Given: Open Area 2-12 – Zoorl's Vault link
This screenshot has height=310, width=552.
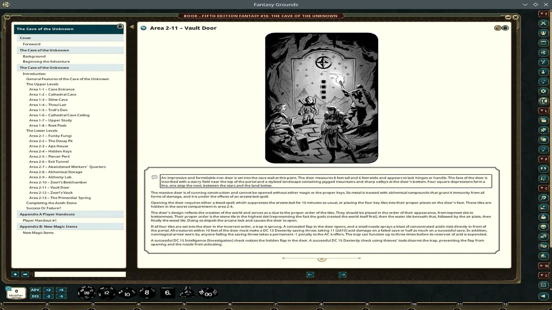Looking at the screenshot, I should point(51,192).
